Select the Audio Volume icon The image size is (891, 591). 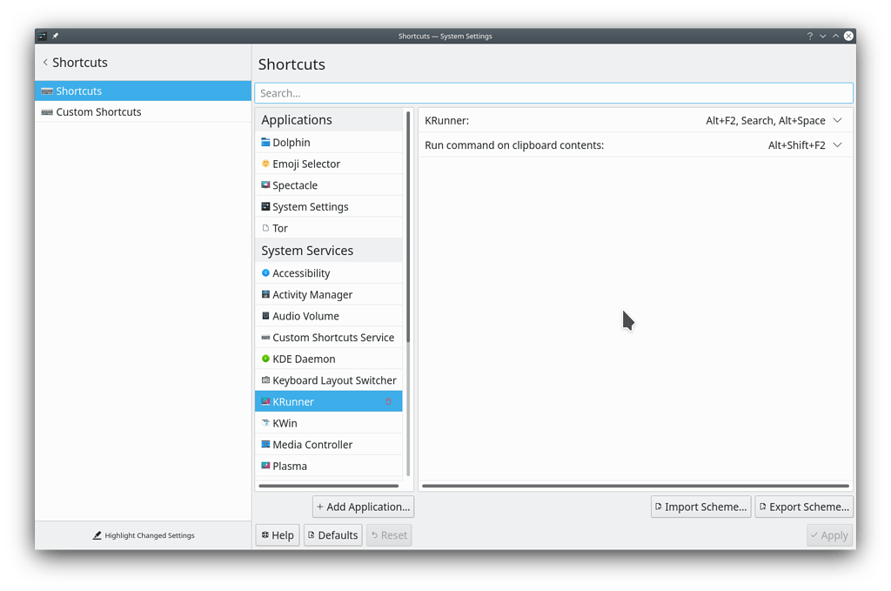pyautogui.click(x=264, y=315)
